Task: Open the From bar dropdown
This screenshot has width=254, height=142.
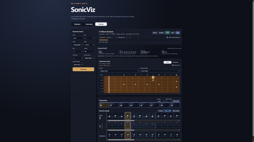Action: coord(114,37)
